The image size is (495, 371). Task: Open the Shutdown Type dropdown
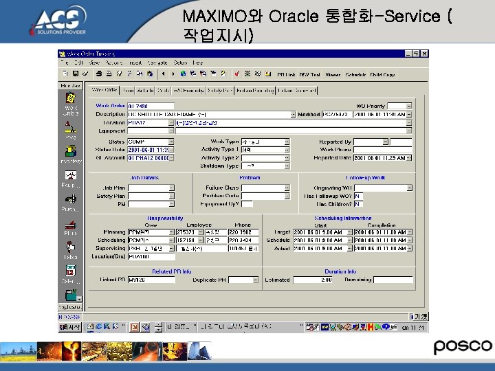pos(287,166)
